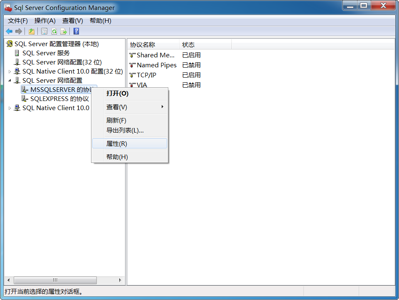Click tree pane scrollbar right arrow
The width and height of the screenshot is (399, 300).
[x=120, y=280]
